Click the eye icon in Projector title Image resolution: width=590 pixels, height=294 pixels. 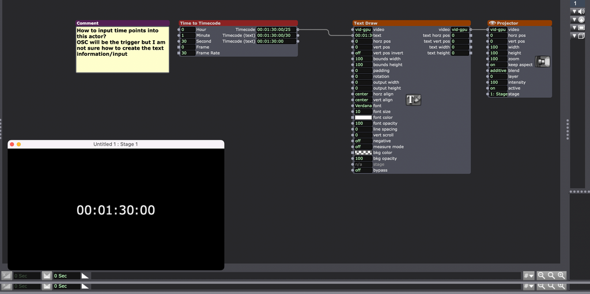492,24
